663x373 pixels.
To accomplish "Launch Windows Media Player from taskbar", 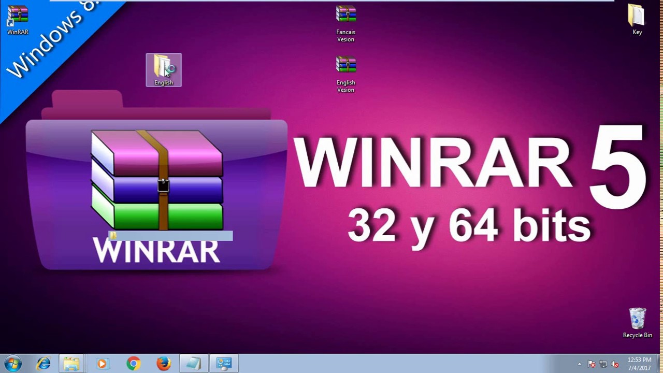I will (102, 364).
